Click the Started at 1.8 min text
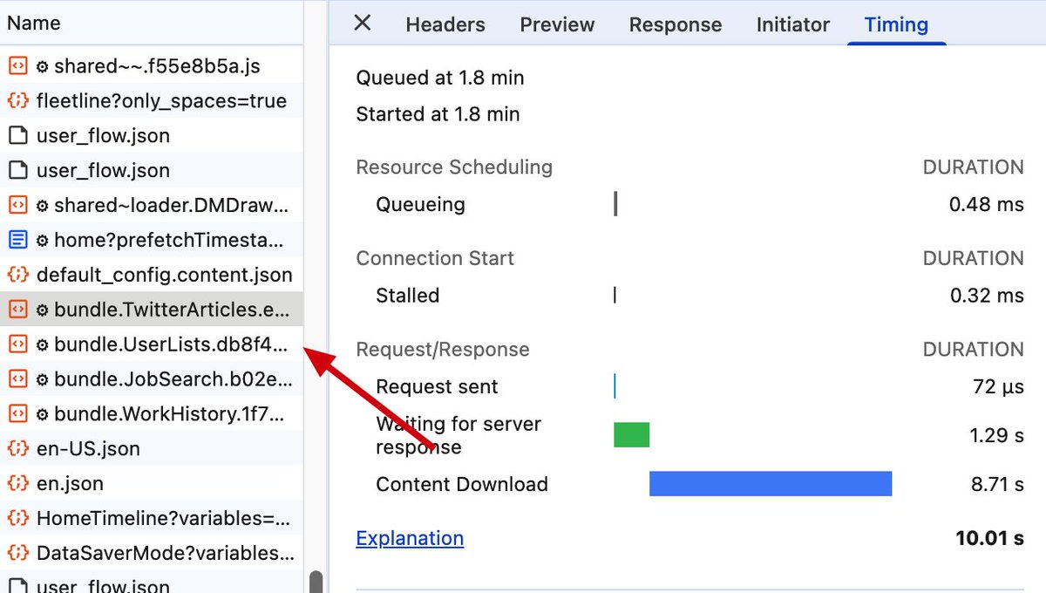The height and width of the screenshot is (593, 1046). tap(438, 114)
